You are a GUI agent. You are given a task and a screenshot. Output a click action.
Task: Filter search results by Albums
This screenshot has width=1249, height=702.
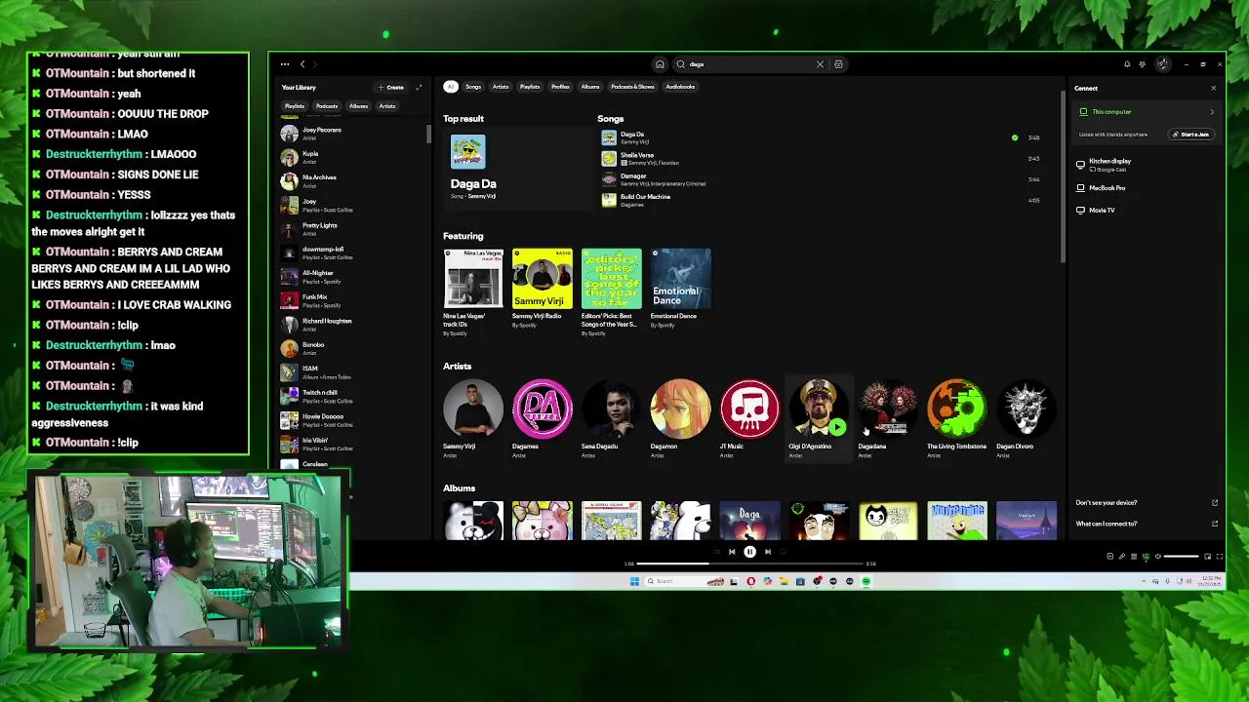pyautogui.click(x=590, y=87)
